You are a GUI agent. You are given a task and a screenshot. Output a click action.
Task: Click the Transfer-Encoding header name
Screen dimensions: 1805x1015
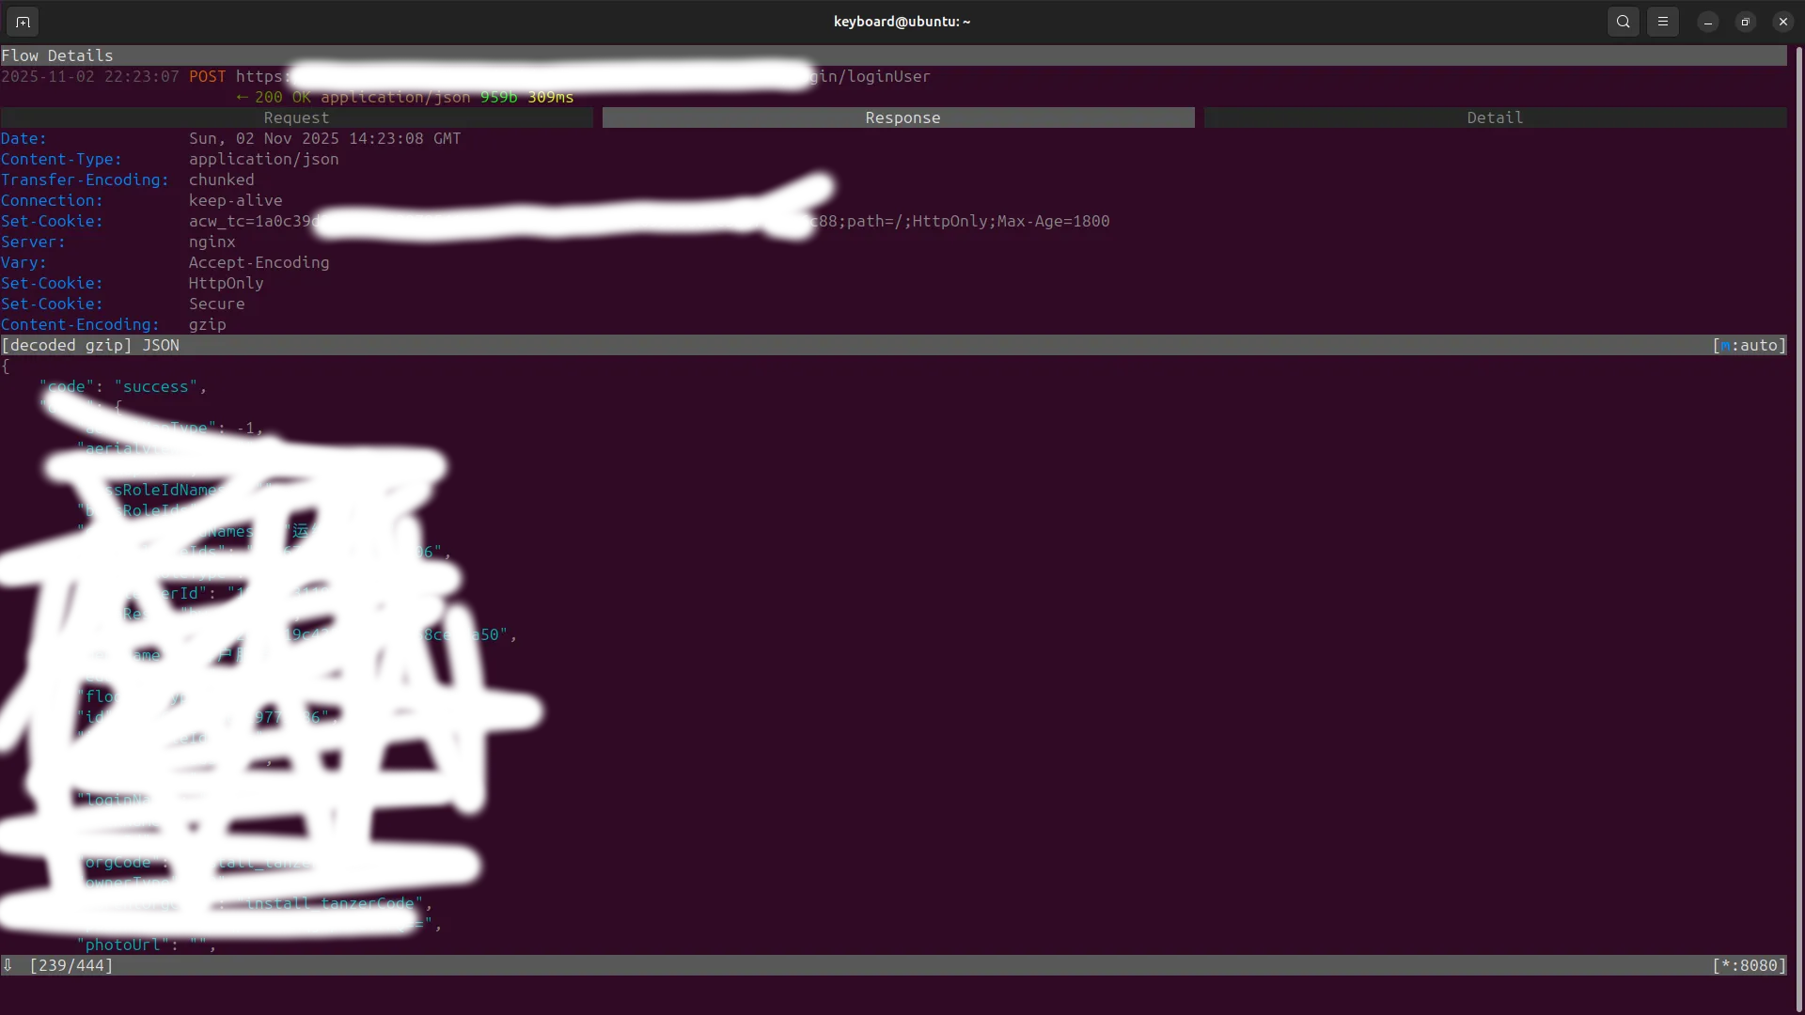coord(85,180)
